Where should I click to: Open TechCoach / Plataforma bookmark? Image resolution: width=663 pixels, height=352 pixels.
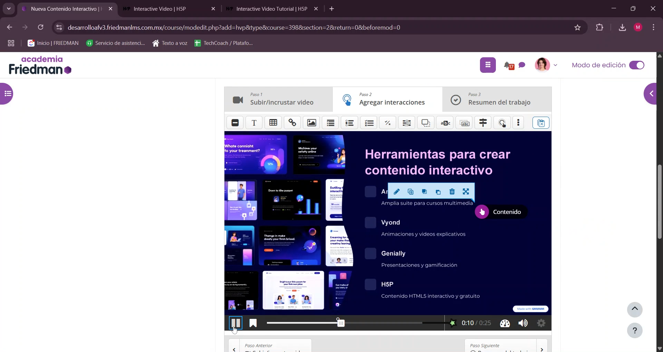coord(224,43)
